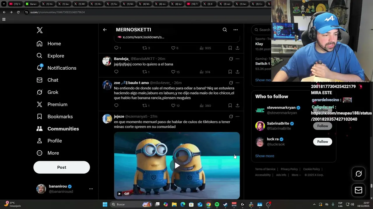Reload the page in Chrome toolbar
The image size is (373, 209).
(x=18, y=12)
